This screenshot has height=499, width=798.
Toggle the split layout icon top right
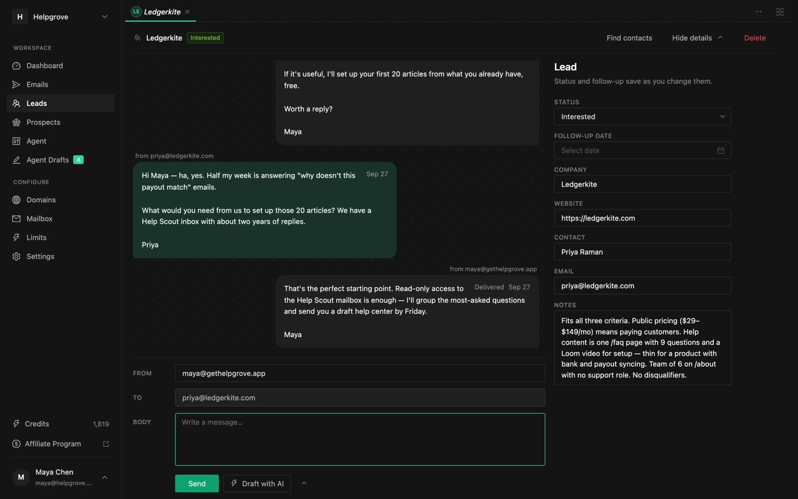(x=780, y=12)
